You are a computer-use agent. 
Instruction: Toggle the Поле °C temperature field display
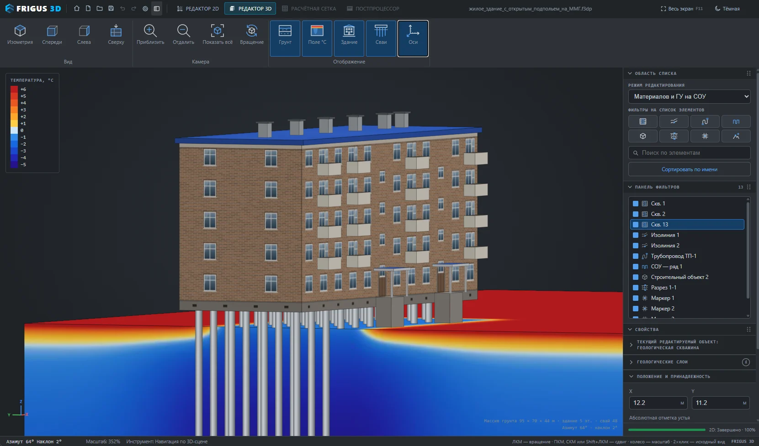tap(317, 38)
